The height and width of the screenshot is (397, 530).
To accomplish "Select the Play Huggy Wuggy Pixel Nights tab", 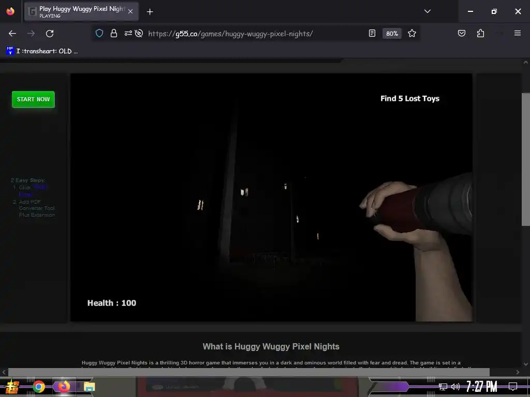I will click(81, 11).
